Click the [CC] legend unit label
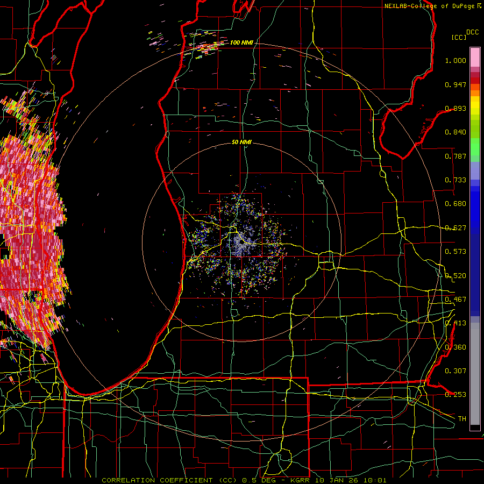This screenshot has width=484, height=484. click(x=459, y=37)
